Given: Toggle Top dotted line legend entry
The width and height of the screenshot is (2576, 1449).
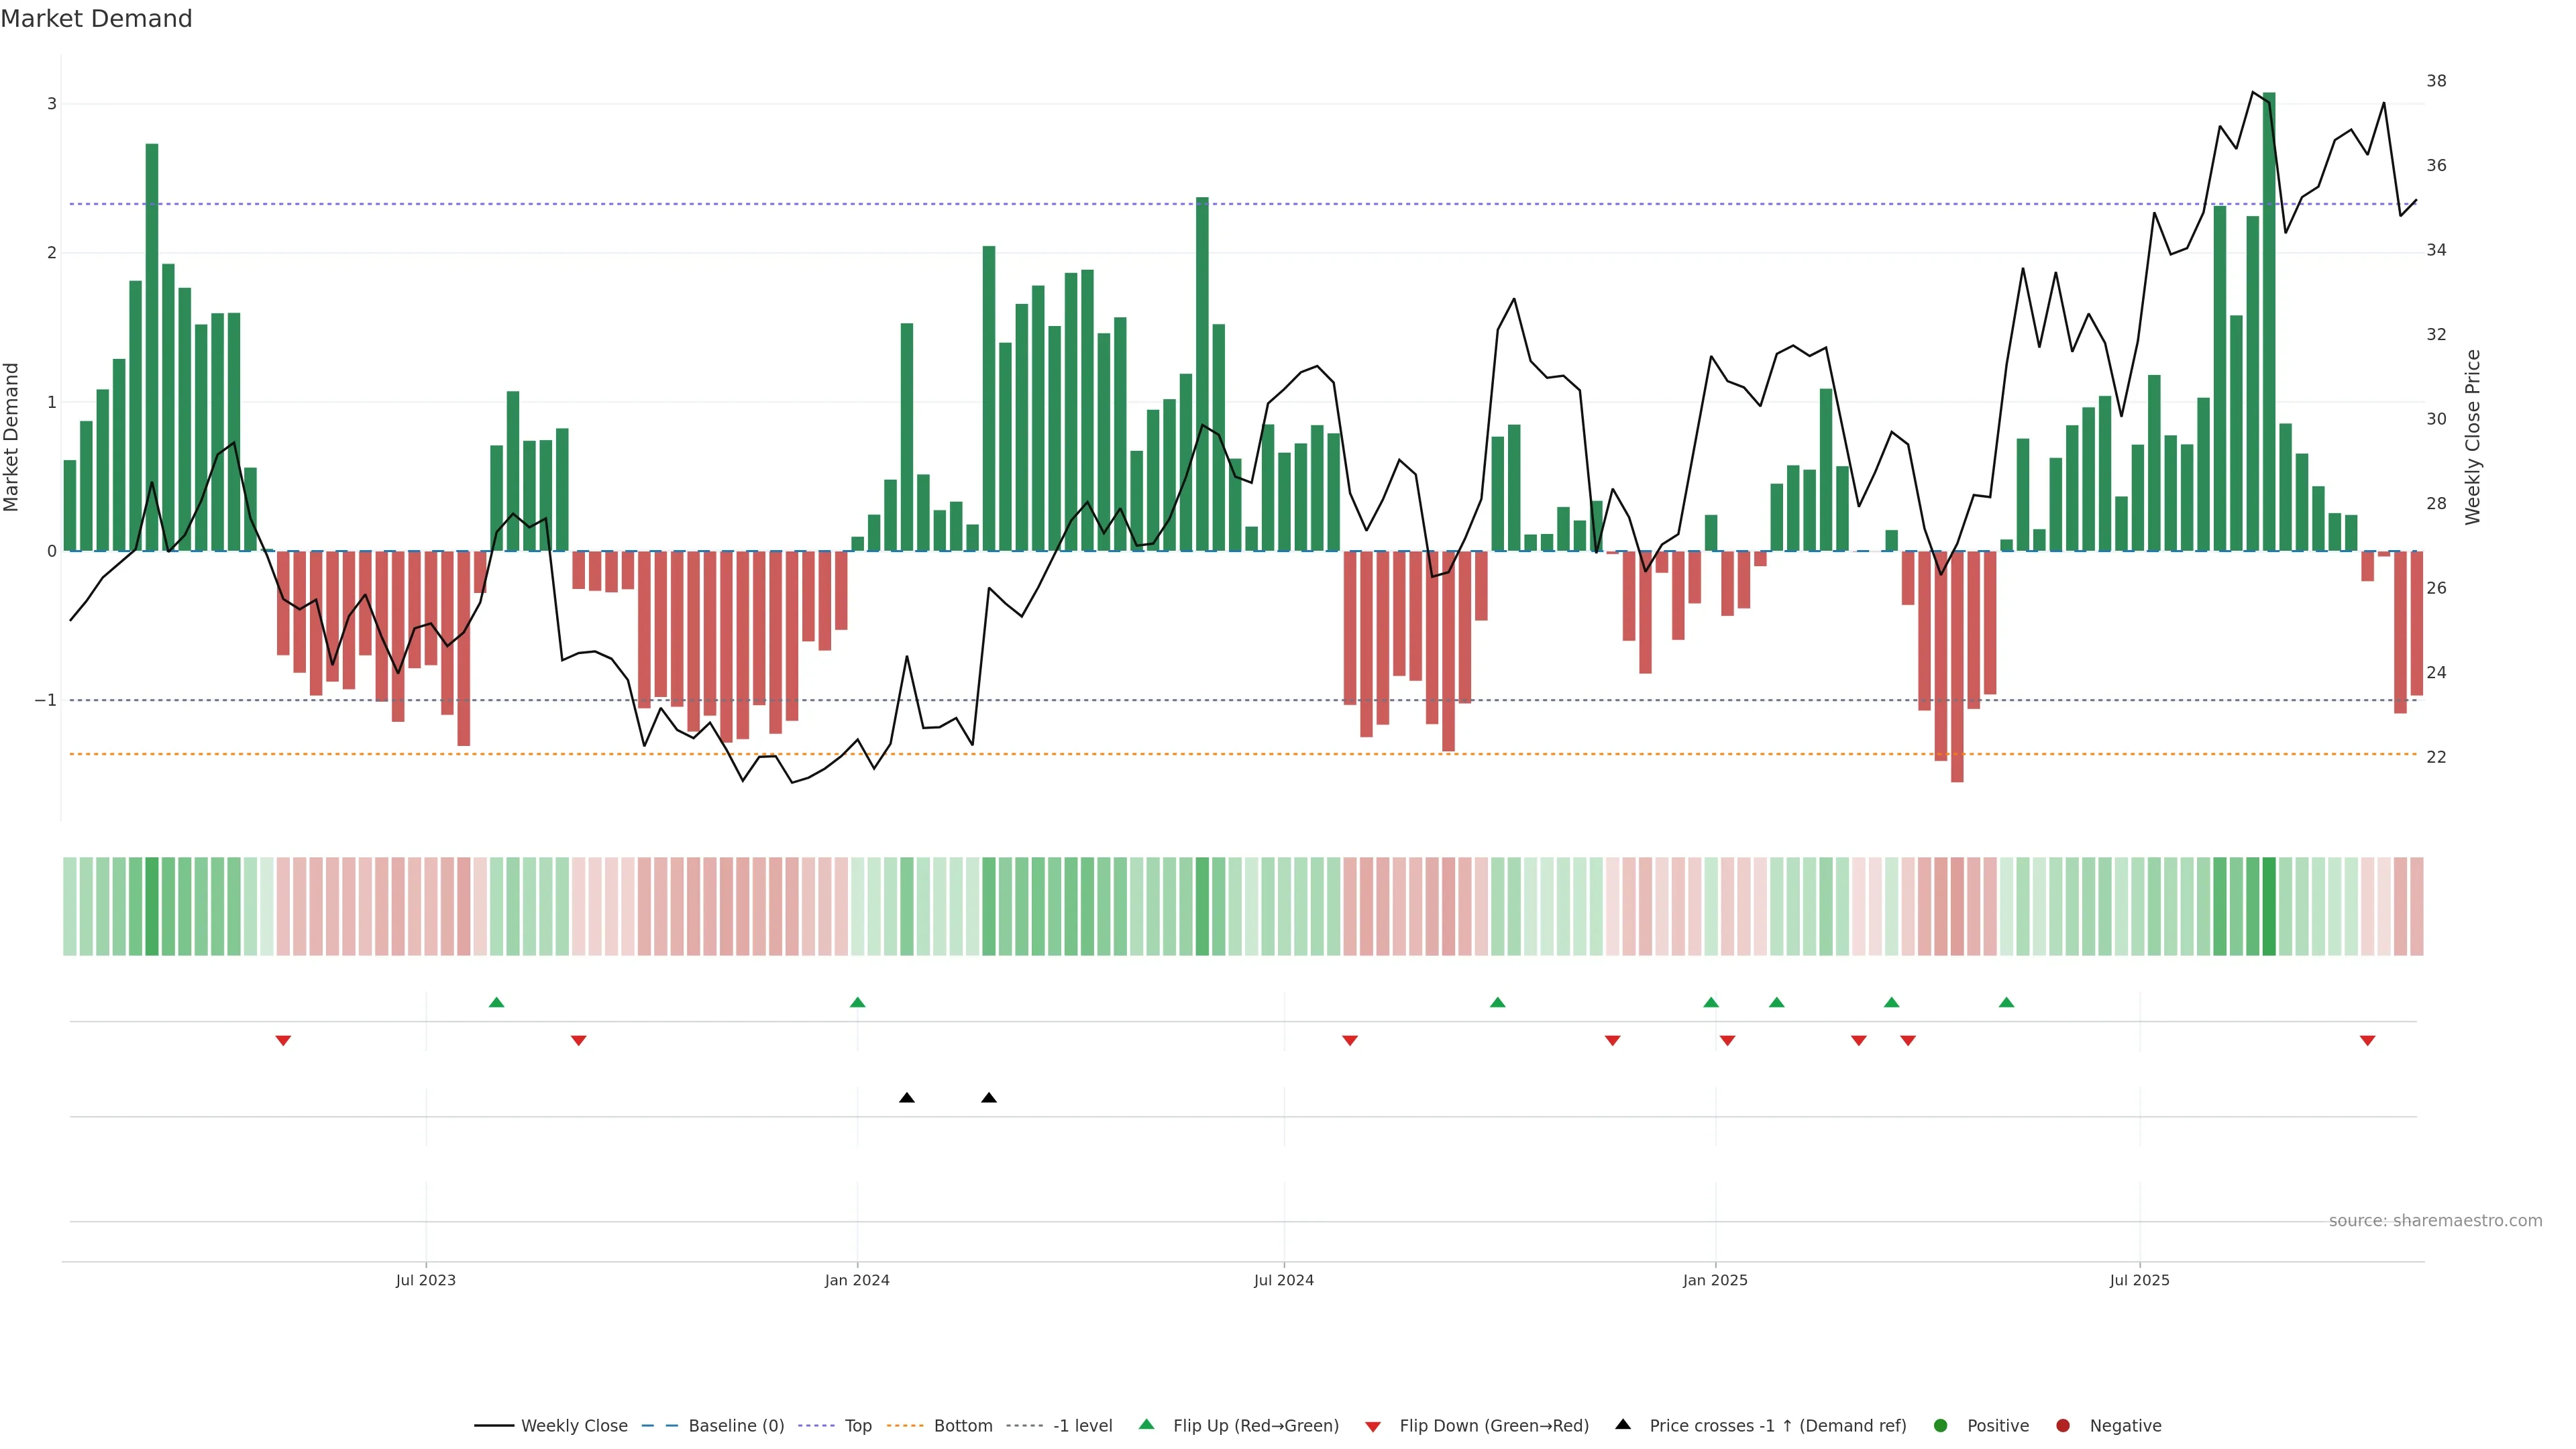Looking at the screenshot, I should click(x=857, y=1426).
